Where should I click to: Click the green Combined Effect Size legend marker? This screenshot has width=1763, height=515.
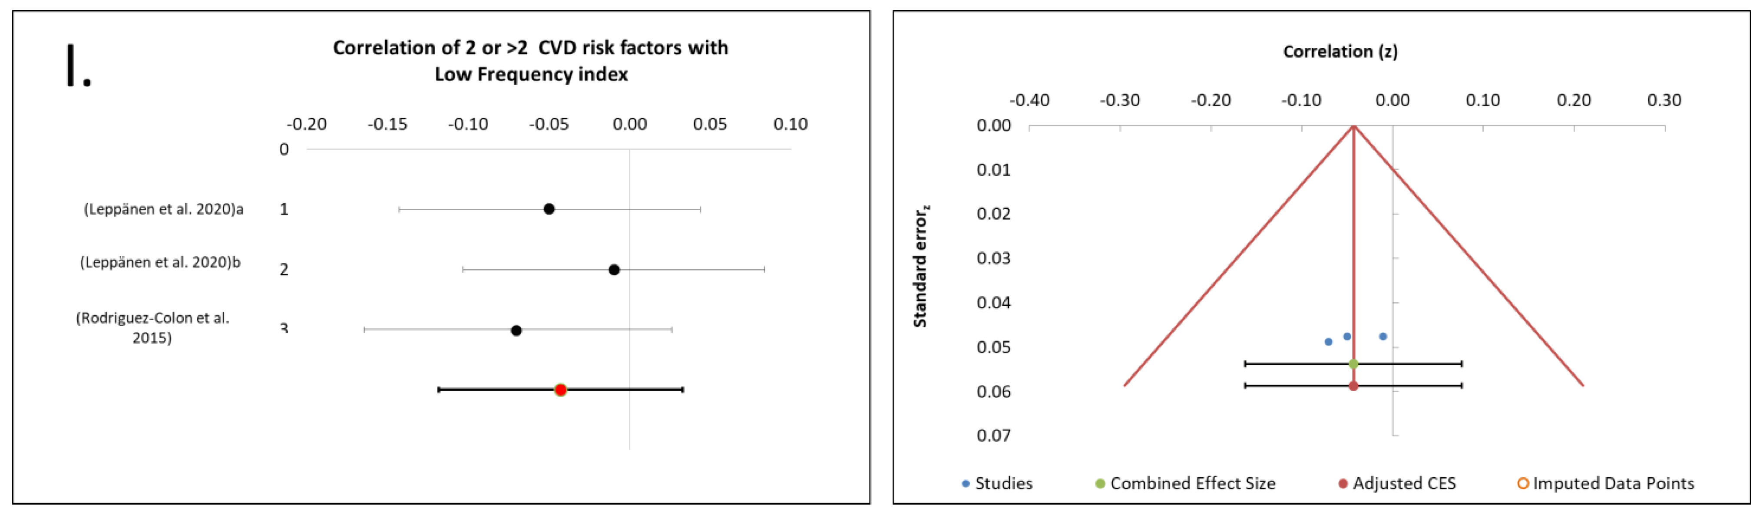(1100, 484)
